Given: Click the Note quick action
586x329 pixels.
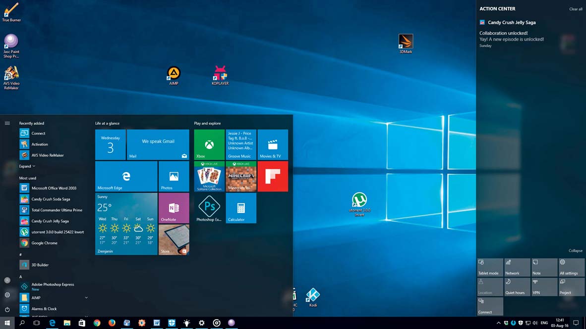Looking at the screenshot, I should pyautogui.click(x=544, y=268).
